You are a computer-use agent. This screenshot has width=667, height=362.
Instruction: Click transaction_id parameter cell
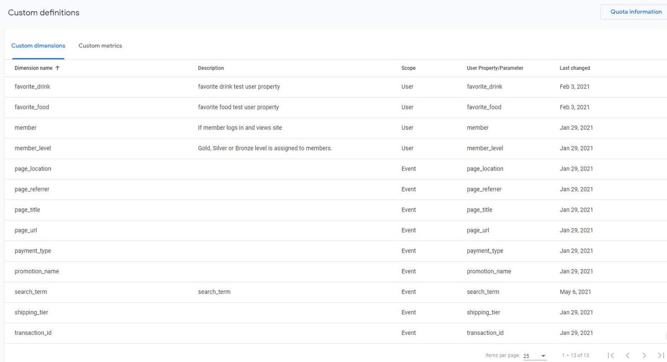(485, 333)
